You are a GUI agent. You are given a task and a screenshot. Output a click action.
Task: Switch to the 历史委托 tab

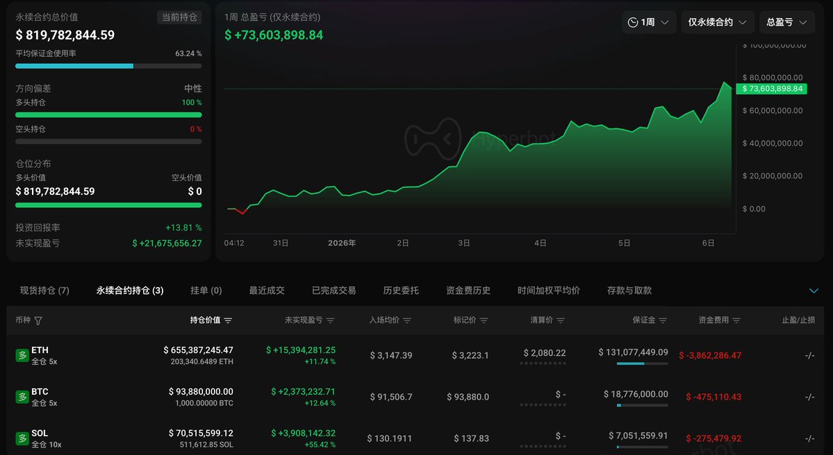click(401, 290)
